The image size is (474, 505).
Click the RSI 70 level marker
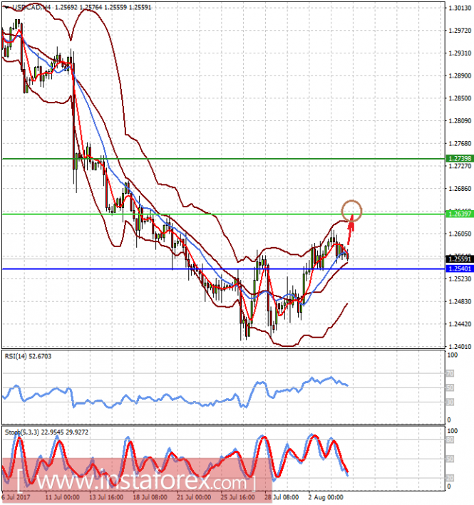(450, 374)
